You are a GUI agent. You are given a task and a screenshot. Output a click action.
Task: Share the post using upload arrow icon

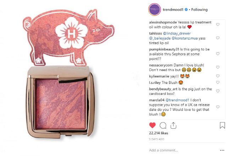(x=173, y=125)
